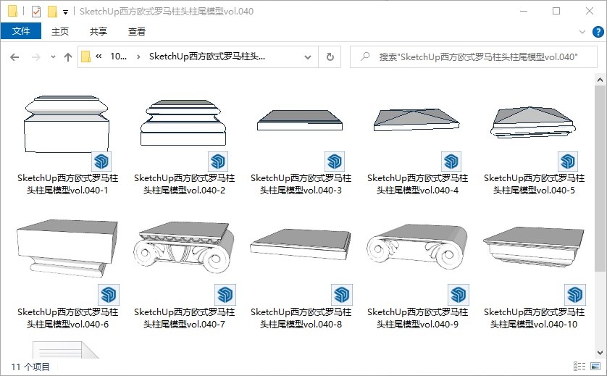Screen dimensions: 607x376
Task: Select the vol.040-5 pyramid cap thumbnail
Action: tap(533, 122)
